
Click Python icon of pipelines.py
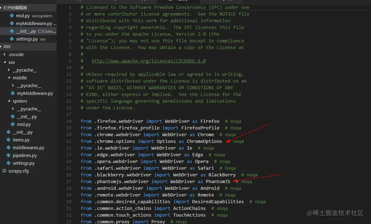point(8,155)
